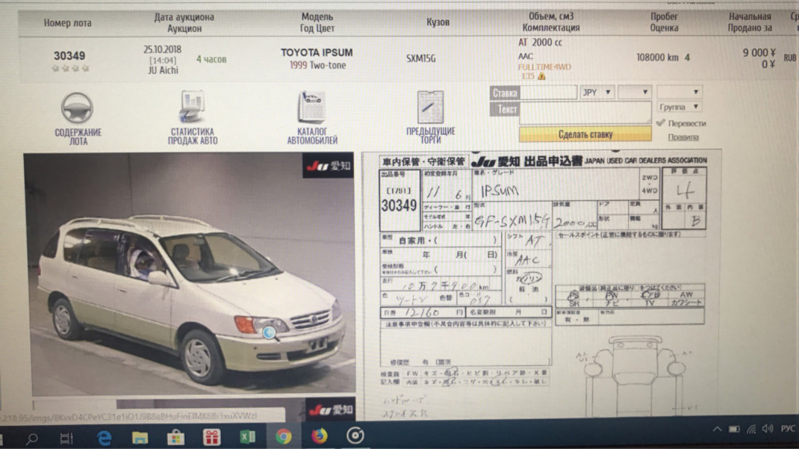Viewport: 799px width, 449px height.
Task: Switch to Google Chrome in the taskbar
Action: coord(283,436)
